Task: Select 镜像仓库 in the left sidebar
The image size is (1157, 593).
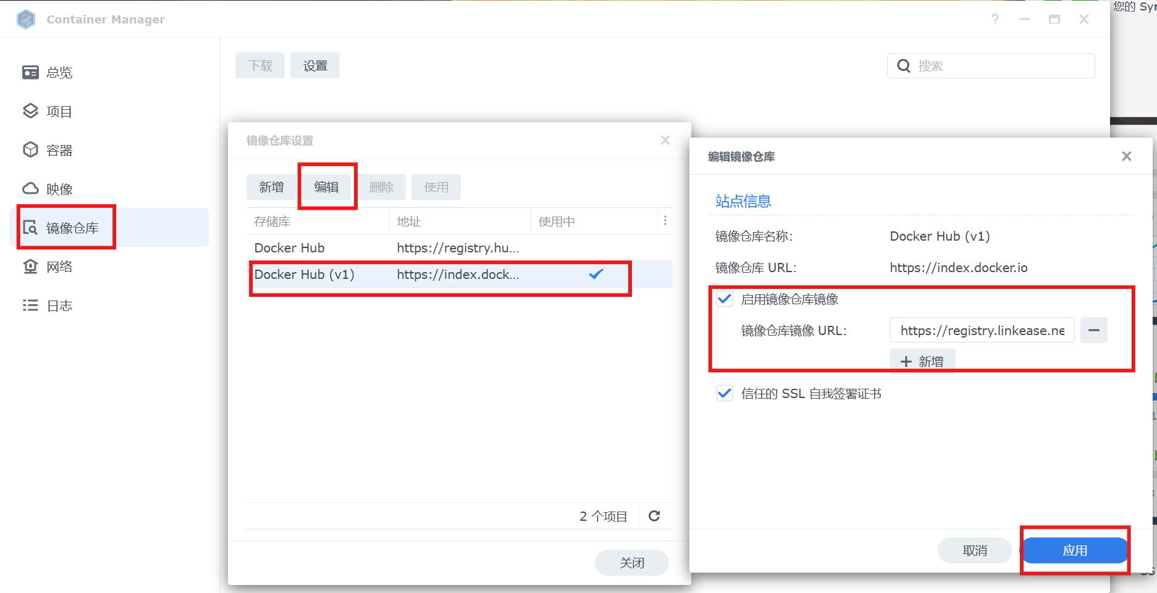Action: pyautogui.click(x=72, y=228)
